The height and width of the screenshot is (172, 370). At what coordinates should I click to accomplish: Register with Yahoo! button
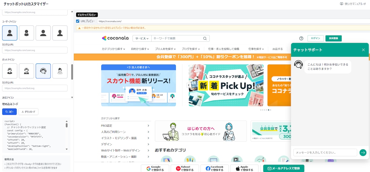(185, 168)
